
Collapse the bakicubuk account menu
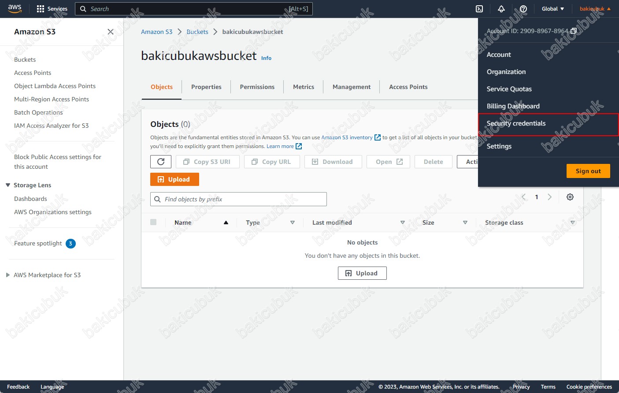tap(595, 9)
